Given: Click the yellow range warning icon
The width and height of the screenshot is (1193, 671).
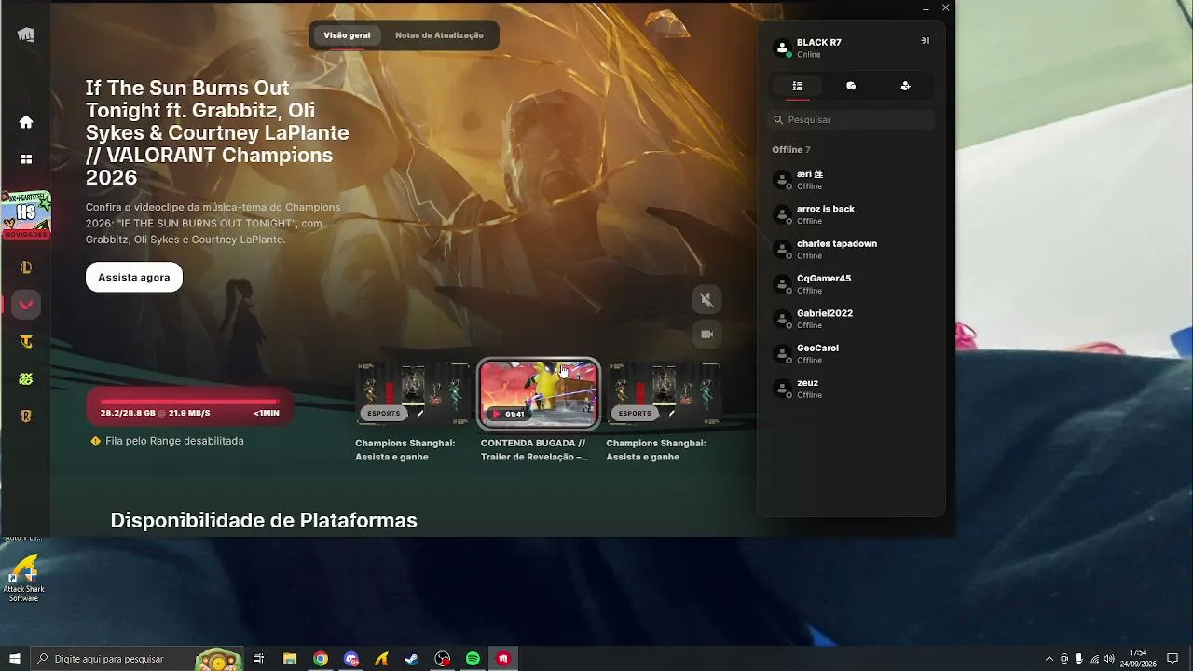Looking at the screenshot, I should pyautogui.click(x=95, y=441).
